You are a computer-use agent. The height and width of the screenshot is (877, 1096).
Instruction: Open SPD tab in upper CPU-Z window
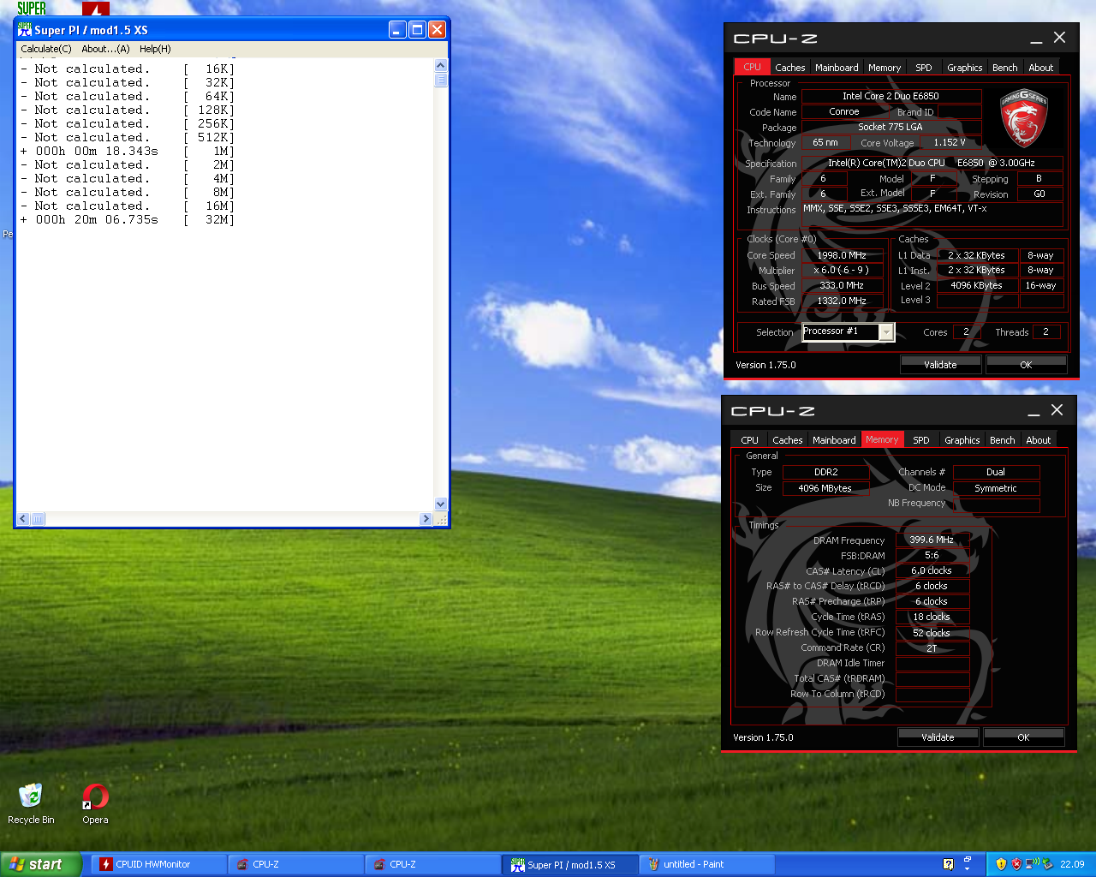923,68
